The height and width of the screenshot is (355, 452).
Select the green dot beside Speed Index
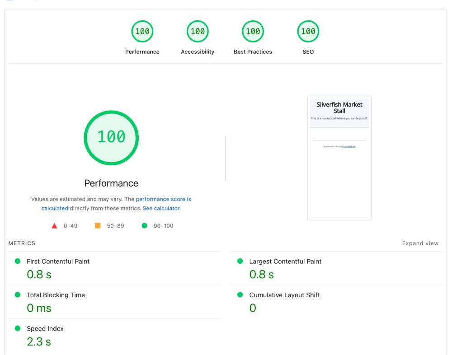[x=17, y=329]
